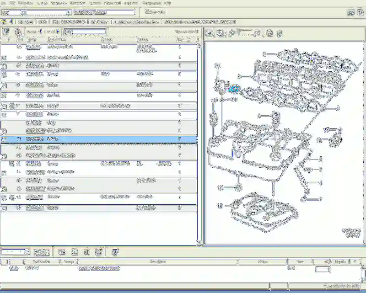
Task: Click the blue highlighted callout in the diagram
Action: 234,90
